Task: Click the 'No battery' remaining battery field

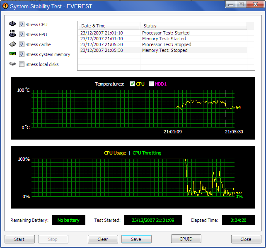Action: (69, 220)
